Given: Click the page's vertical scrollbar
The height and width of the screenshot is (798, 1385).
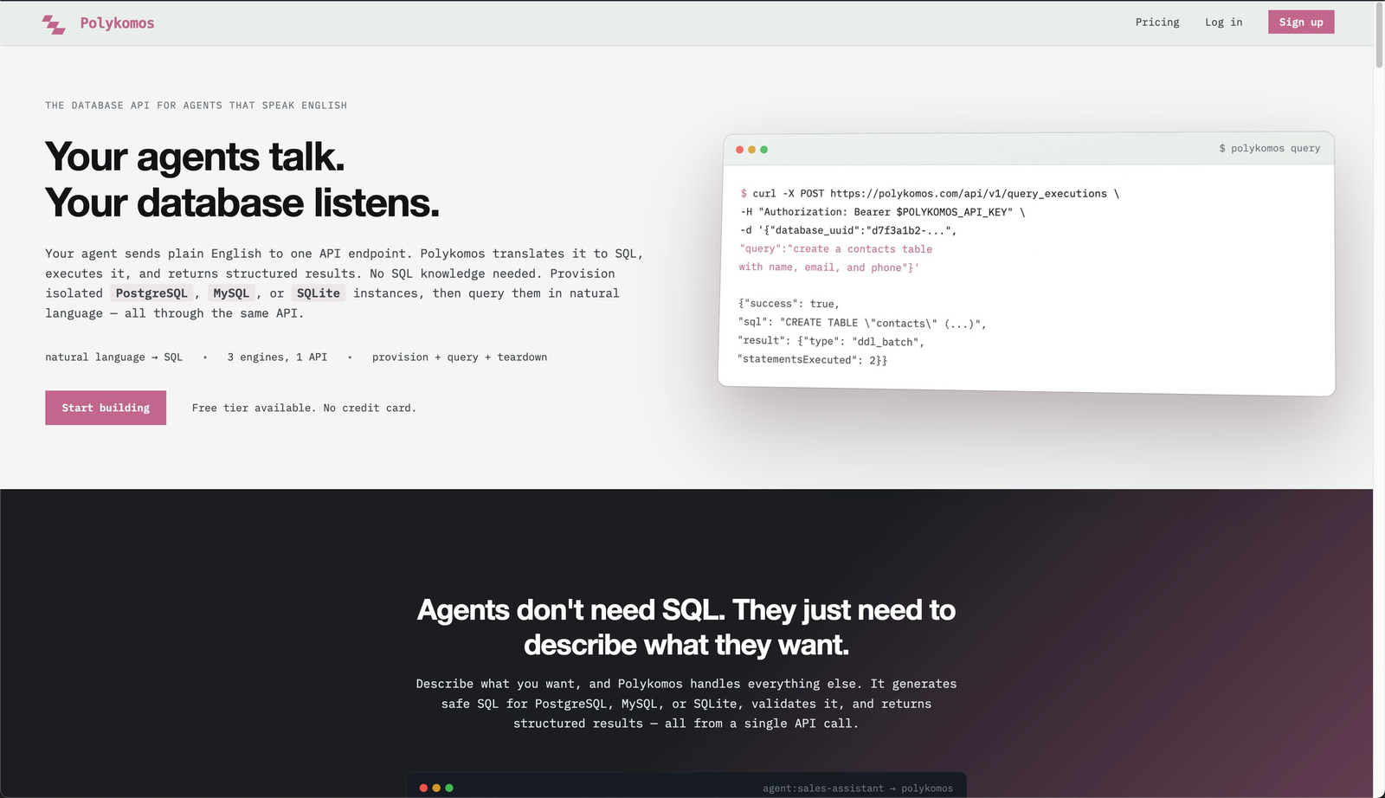Looking at the screenshot, I should click(1379, 35).
